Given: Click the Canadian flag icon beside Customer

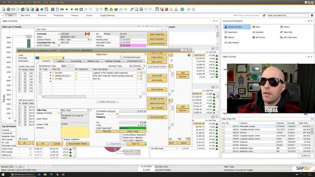Looking at the screenshot, I should coord(87,34).
